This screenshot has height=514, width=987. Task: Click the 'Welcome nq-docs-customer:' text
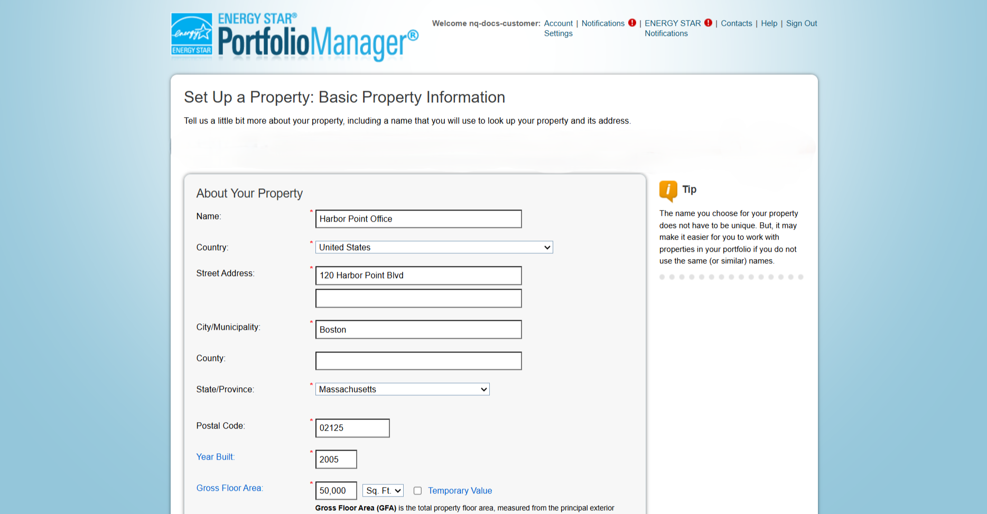[x=486, y=23]
